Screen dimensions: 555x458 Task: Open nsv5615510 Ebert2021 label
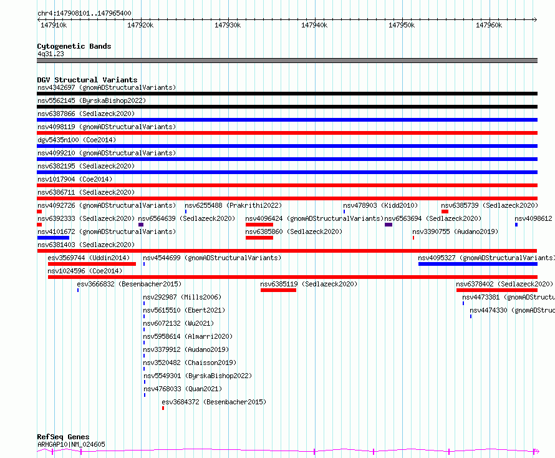coord(184,310)
